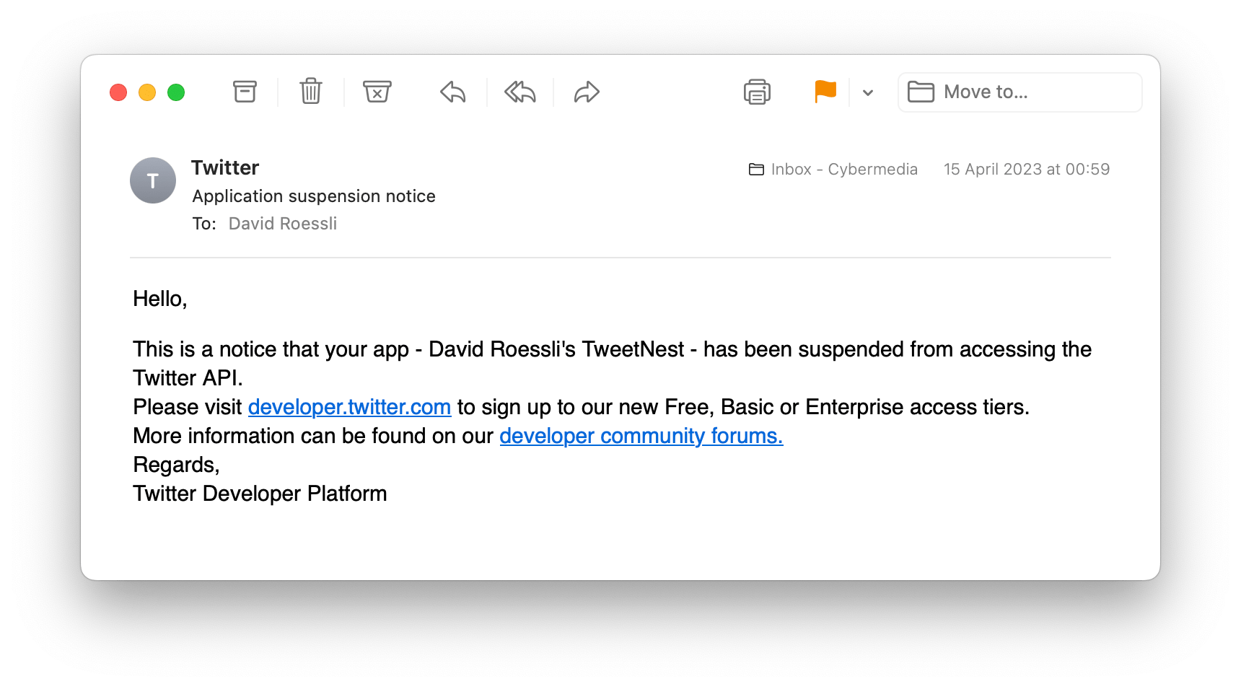
Task: Forward the suspension notice email
Action: (x=587, y=92)
